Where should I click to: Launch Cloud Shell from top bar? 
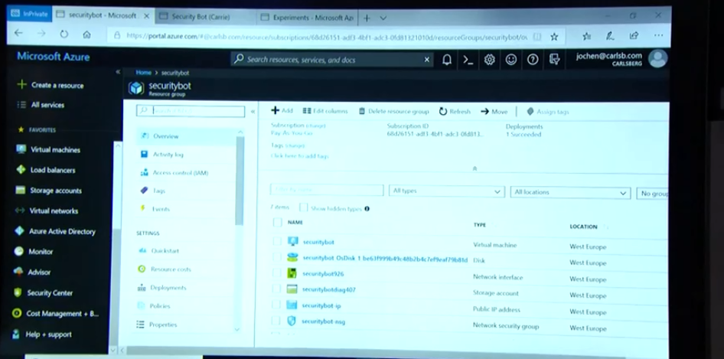[x=468, y=60]
